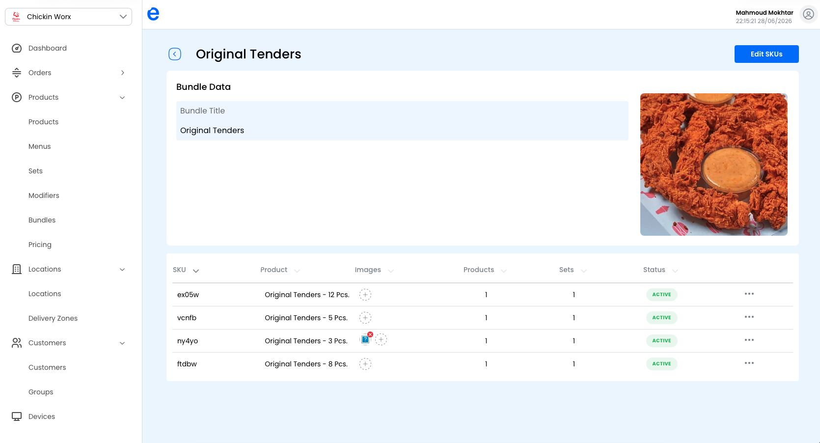Click ACTIVE status badge for ftdbw
The width and height of the screenshot is (820, 443).
click(x=661, y=364)
